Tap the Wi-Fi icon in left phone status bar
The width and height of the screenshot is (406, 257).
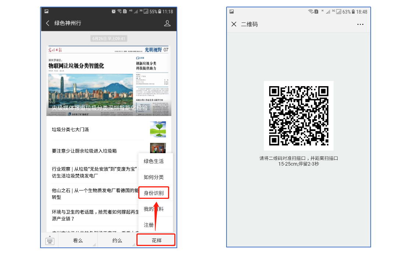(120, 11)
